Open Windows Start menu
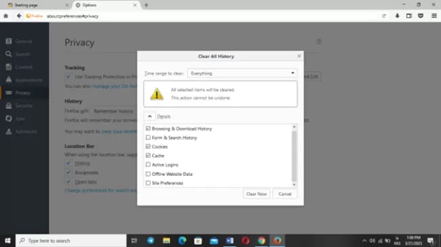441x247 pixels. pos(7,240)
